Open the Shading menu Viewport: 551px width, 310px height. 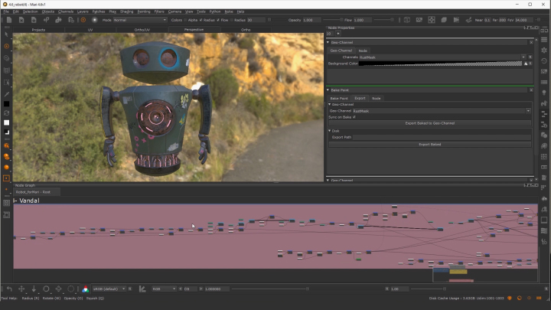pyautogui.click(x=126, y=11)
